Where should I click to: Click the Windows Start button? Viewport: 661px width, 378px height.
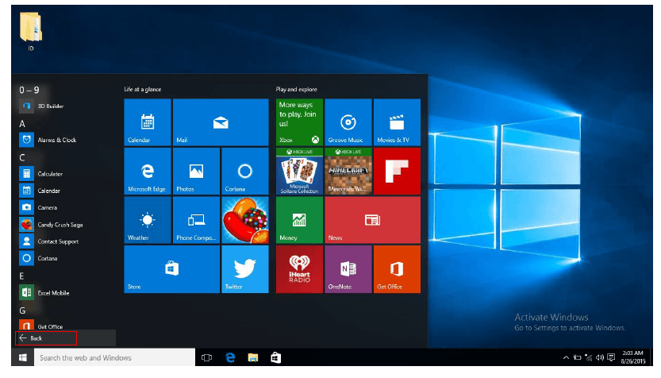coord(23,357)
